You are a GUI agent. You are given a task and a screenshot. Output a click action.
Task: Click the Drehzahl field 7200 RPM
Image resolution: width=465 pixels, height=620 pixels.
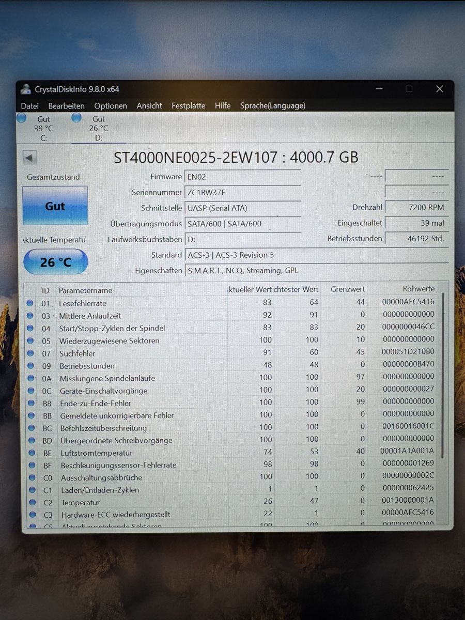[x=416, y=207]
